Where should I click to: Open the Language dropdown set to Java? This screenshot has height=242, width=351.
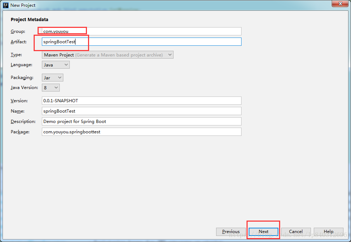tap(56, 65)
